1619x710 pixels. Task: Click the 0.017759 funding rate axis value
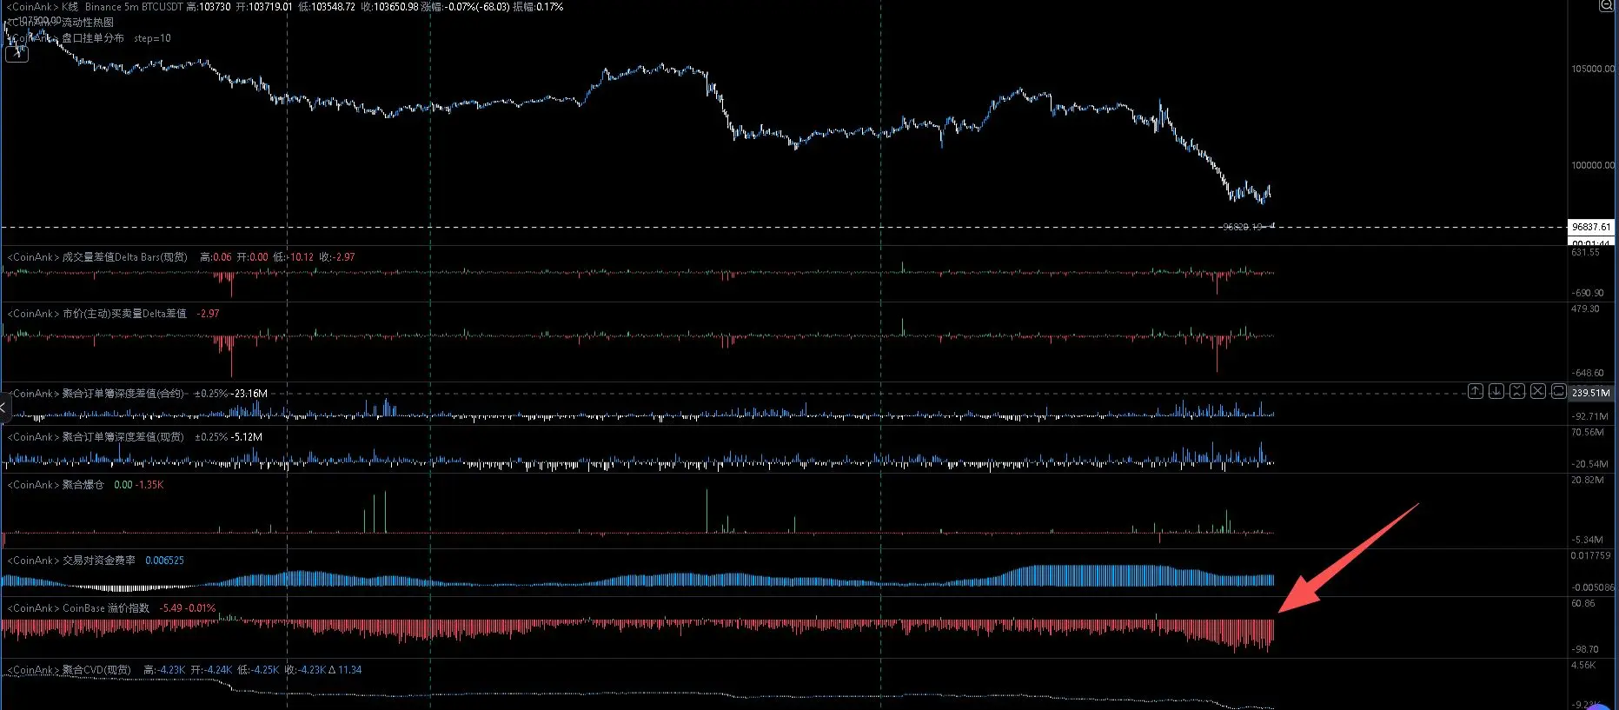coord(1590,555)
